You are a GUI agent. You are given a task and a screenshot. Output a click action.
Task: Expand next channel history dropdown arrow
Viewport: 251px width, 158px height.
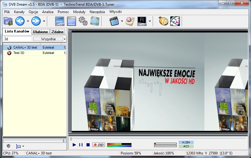[x=44, y=21]
